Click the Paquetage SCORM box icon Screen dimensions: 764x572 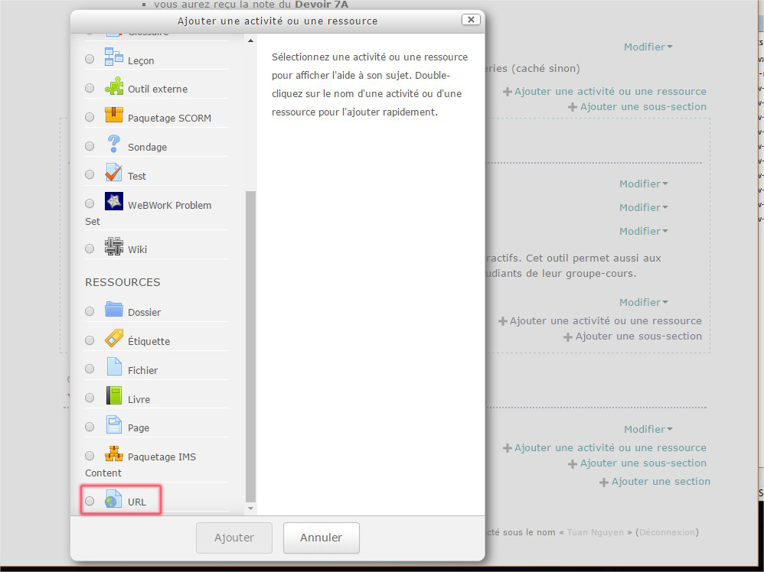pyautogui.click(x=113, y=115)
